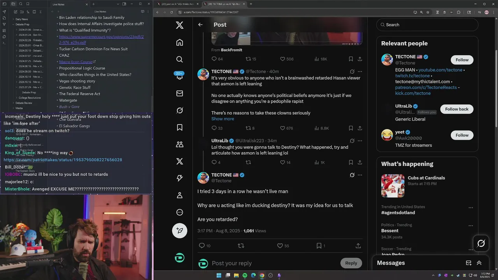Follow back UltraLib
498x280 pixels.
457,109
